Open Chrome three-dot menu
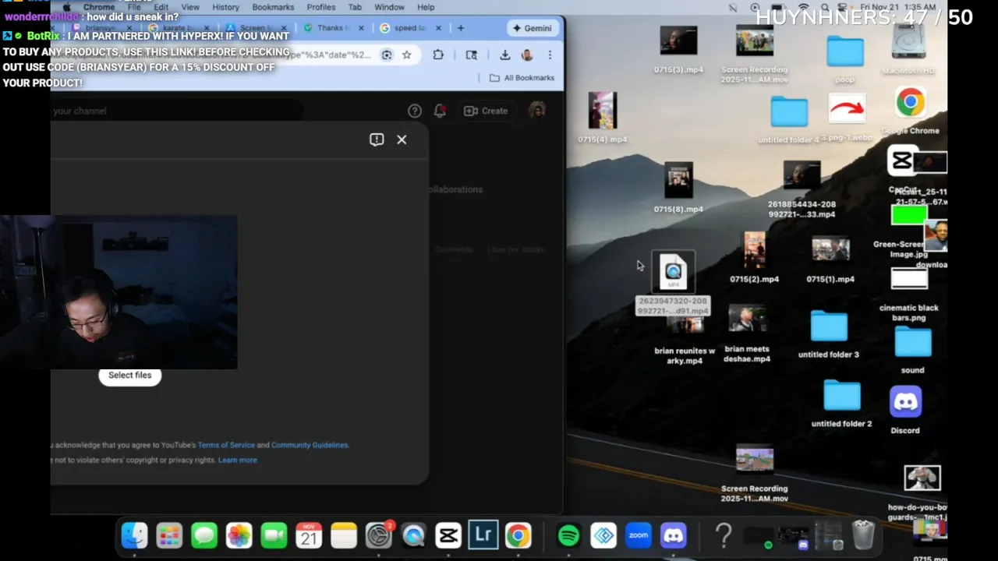Viewport: 998px width, 561px height. coord(550,55)
